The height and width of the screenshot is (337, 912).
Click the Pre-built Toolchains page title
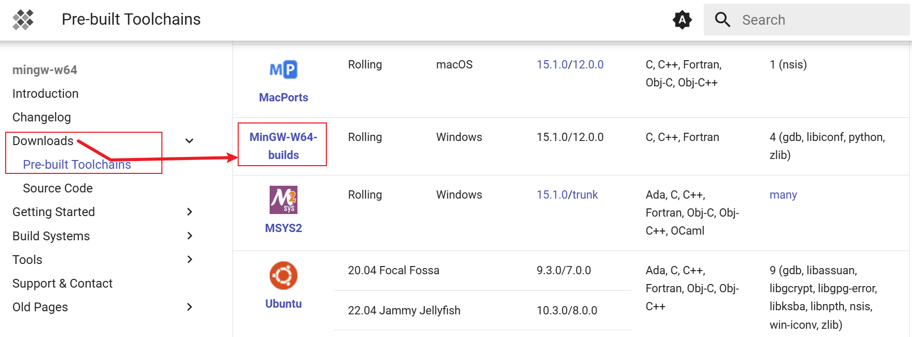(x=131, y=20)
